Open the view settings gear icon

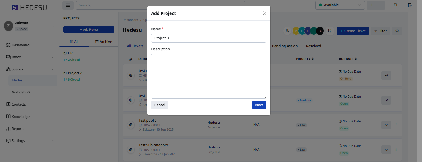click(x=397, y=31)
